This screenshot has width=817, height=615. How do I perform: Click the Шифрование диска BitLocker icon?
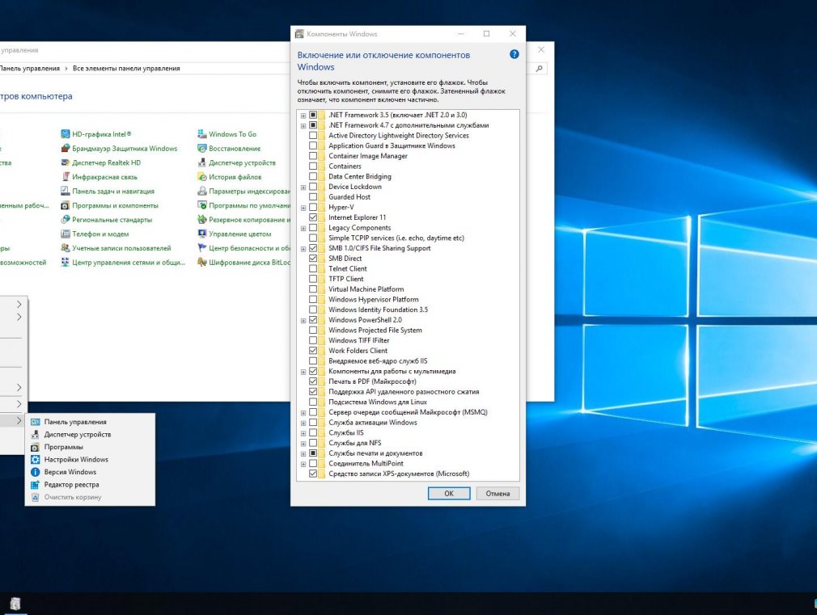[x=202, y=263]
